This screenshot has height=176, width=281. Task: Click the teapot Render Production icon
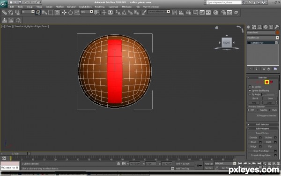click(236, 12)
